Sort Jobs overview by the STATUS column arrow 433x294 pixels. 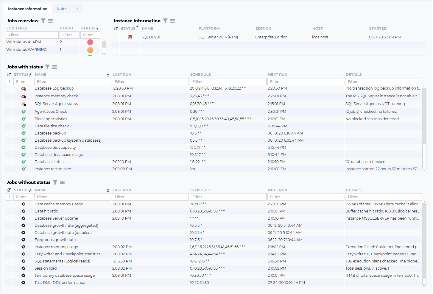pos(97,29)
